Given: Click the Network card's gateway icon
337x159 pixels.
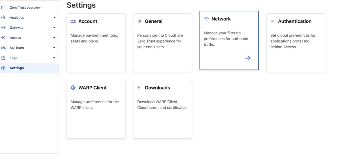Looking at the screenshot, I should click(206, 19).
